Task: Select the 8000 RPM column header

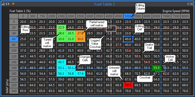Action: coord(185,16)
